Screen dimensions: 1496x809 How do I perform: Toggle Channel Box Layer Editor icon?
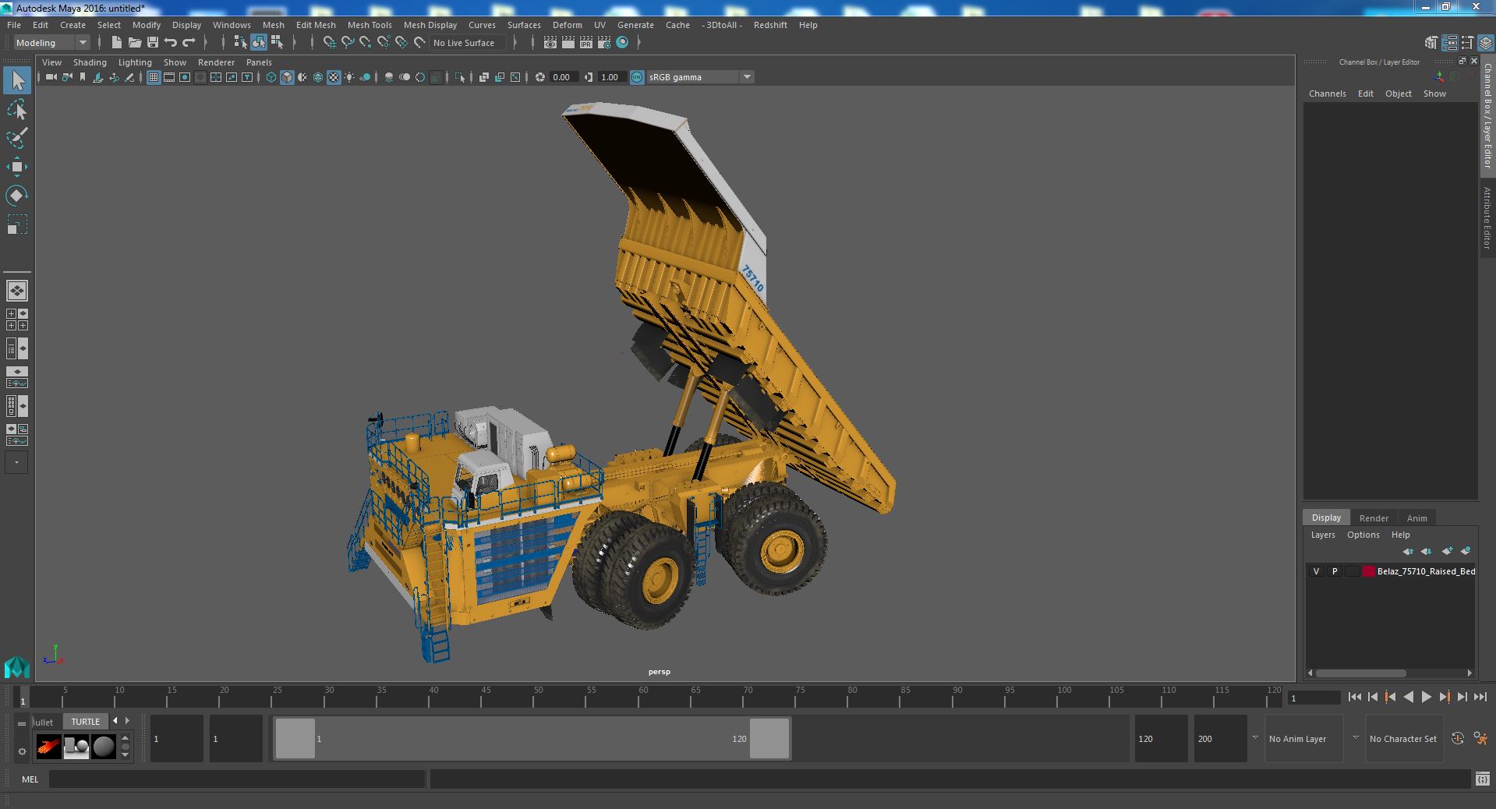1485,43
